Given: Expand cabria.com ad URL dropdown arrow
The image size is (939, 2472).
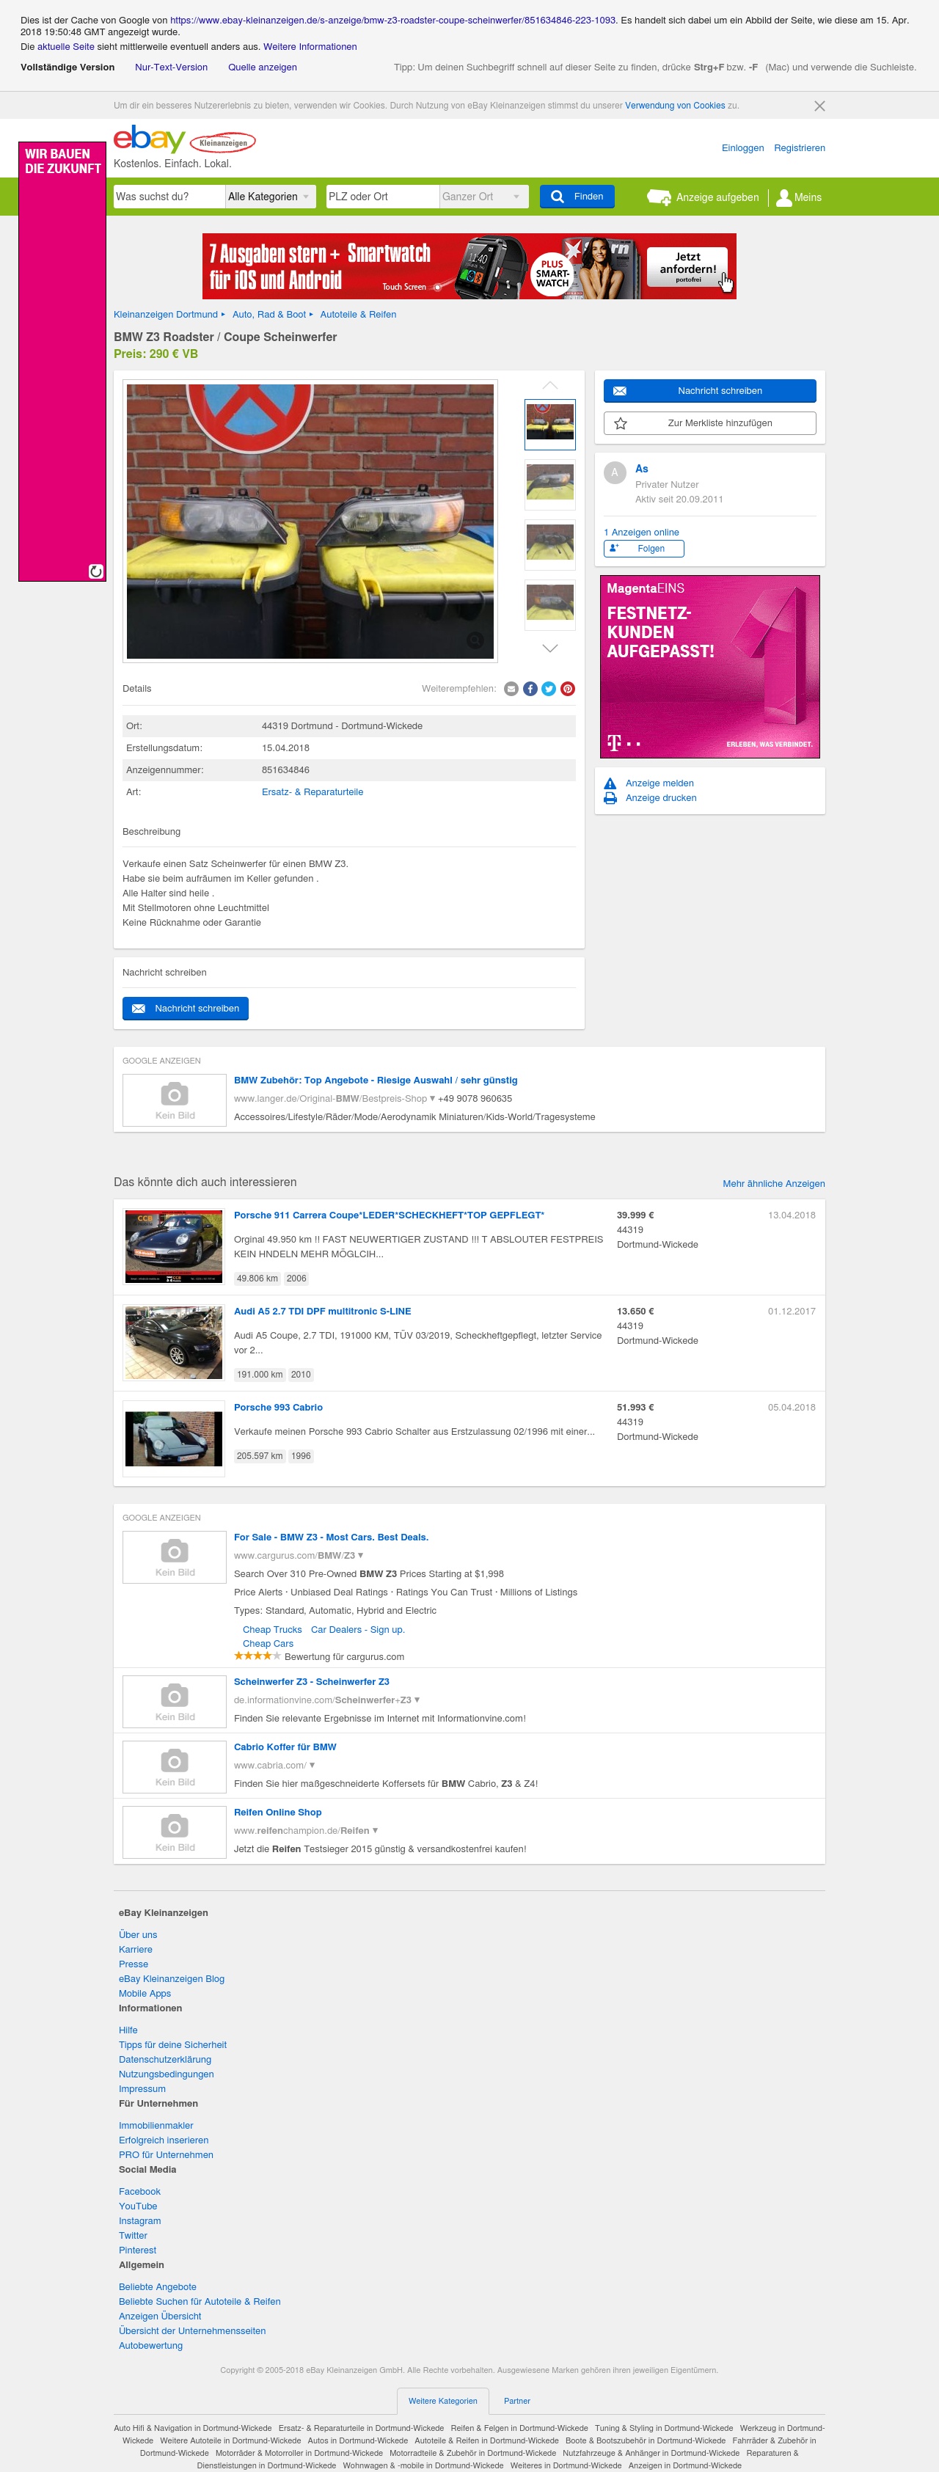Looking at the screenshot, I should click(x=312, y=1766).
